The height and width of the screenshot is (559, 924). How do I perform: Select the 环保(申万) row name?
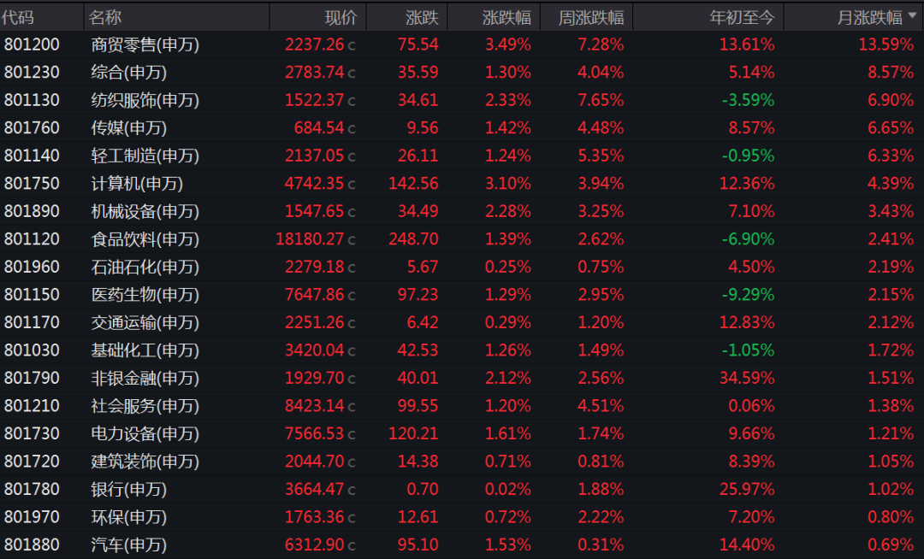[129, 517]
